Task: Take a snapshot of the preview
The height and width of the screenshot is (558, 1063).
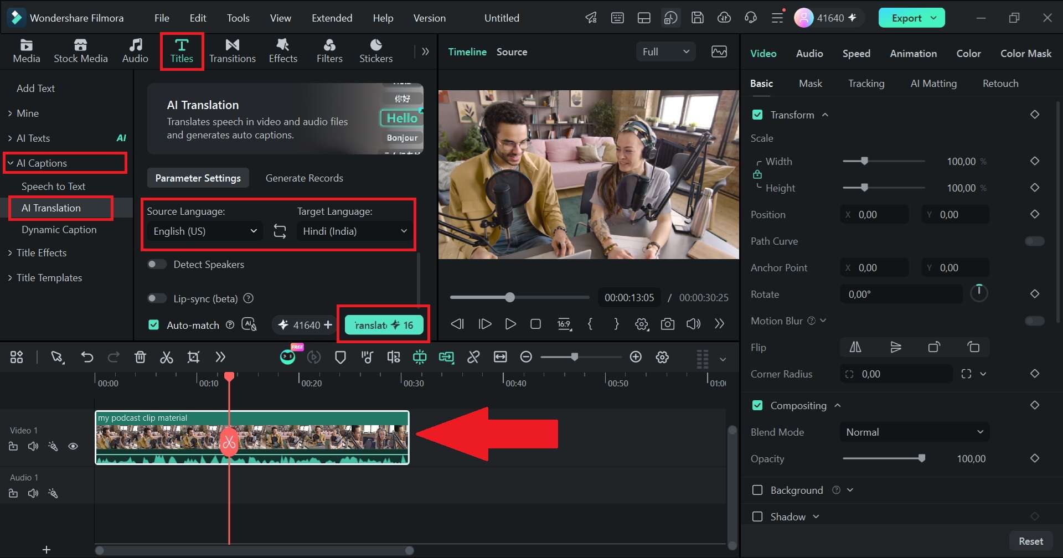Action: 668,324
